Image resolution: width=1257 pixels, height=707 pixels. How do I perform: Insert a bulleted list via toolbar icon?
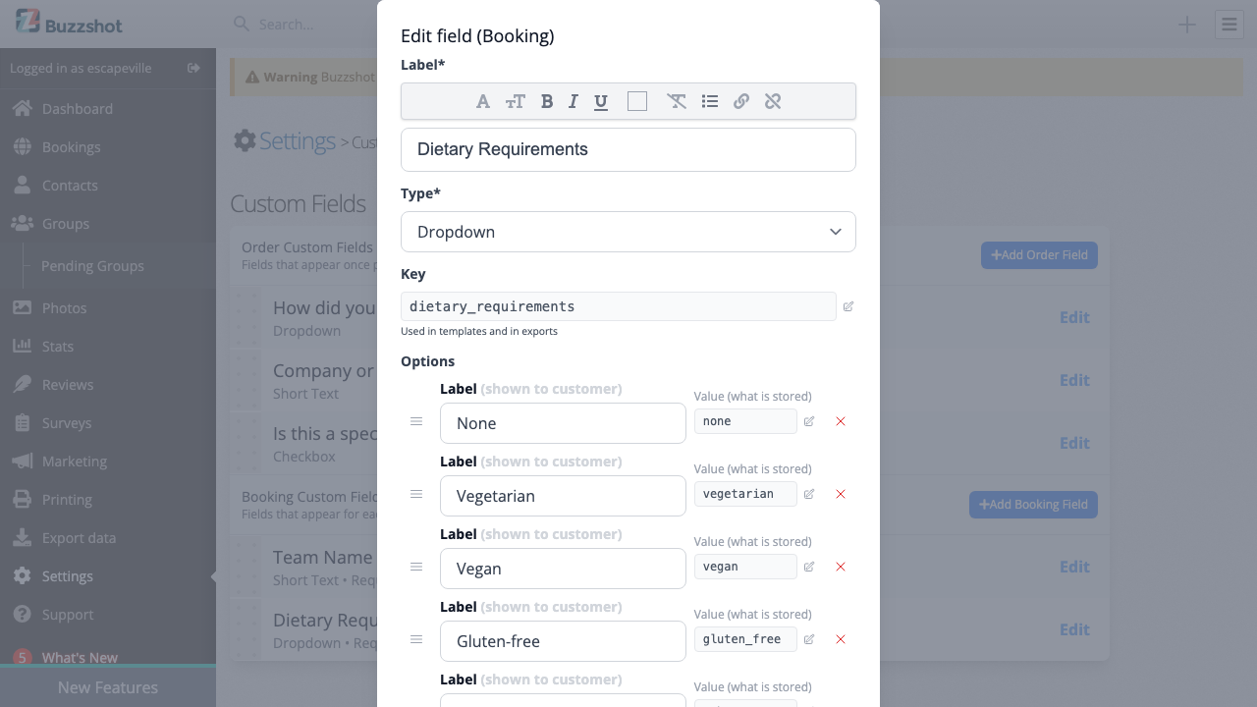(710, 101)
